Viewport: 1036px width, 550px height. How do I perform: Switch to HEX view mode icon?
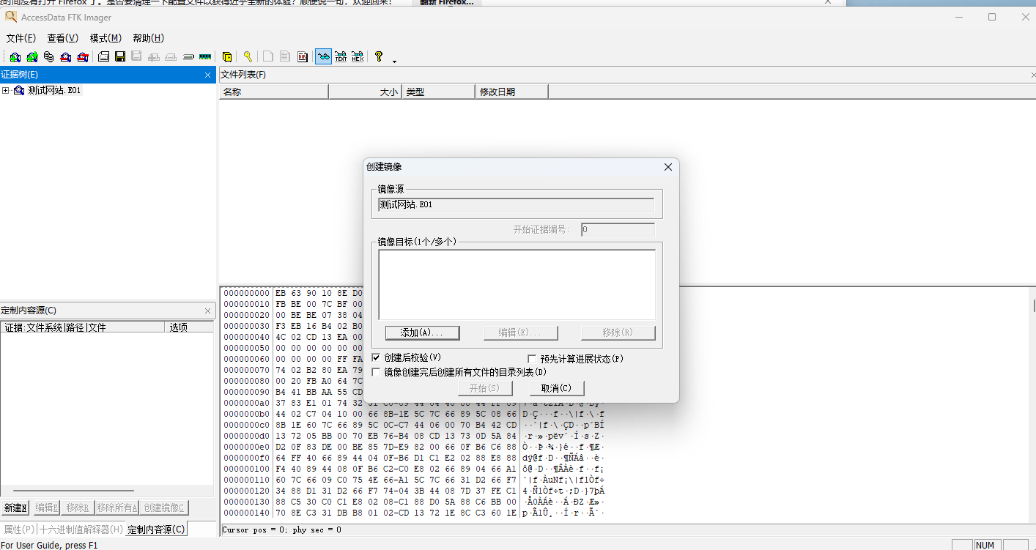[358, 56]
